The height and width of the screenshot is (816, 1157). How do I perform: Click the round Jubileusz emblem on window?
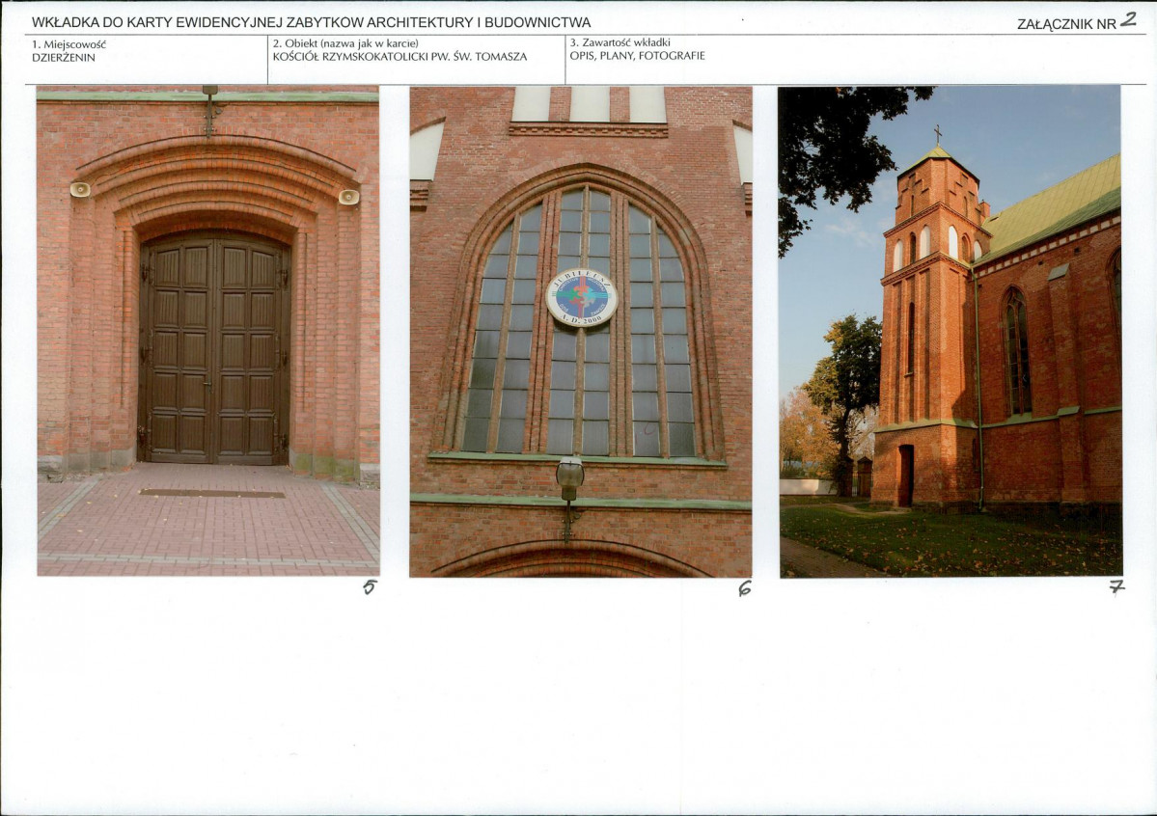tap(582, 297)
